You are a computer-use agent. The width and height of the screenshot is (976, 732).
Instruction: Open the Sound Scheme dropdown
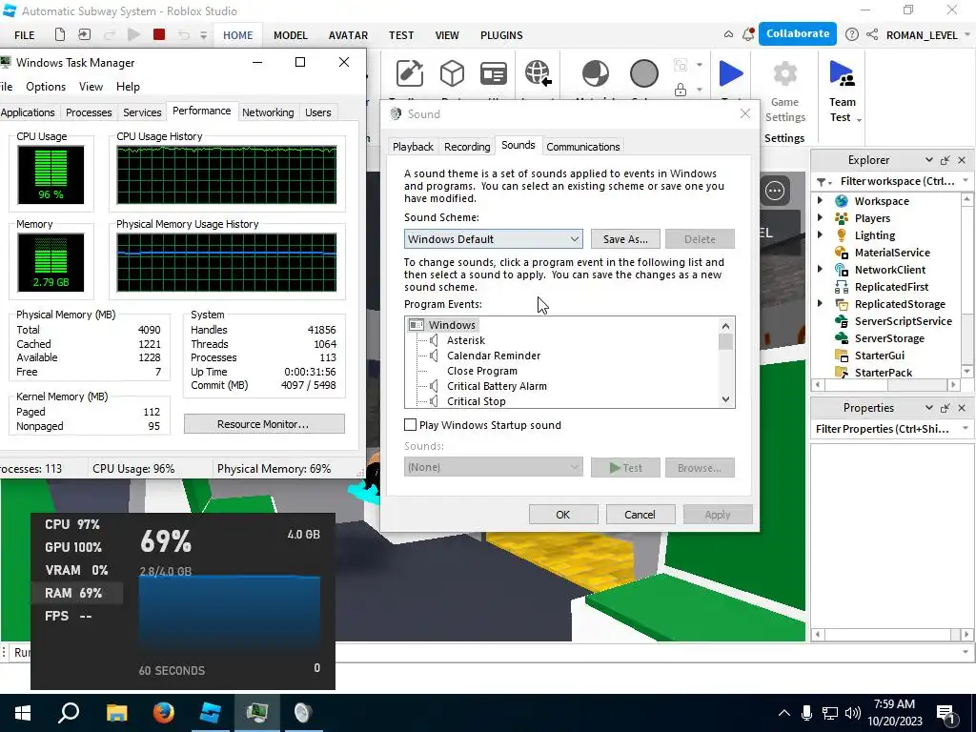point(493,239)
